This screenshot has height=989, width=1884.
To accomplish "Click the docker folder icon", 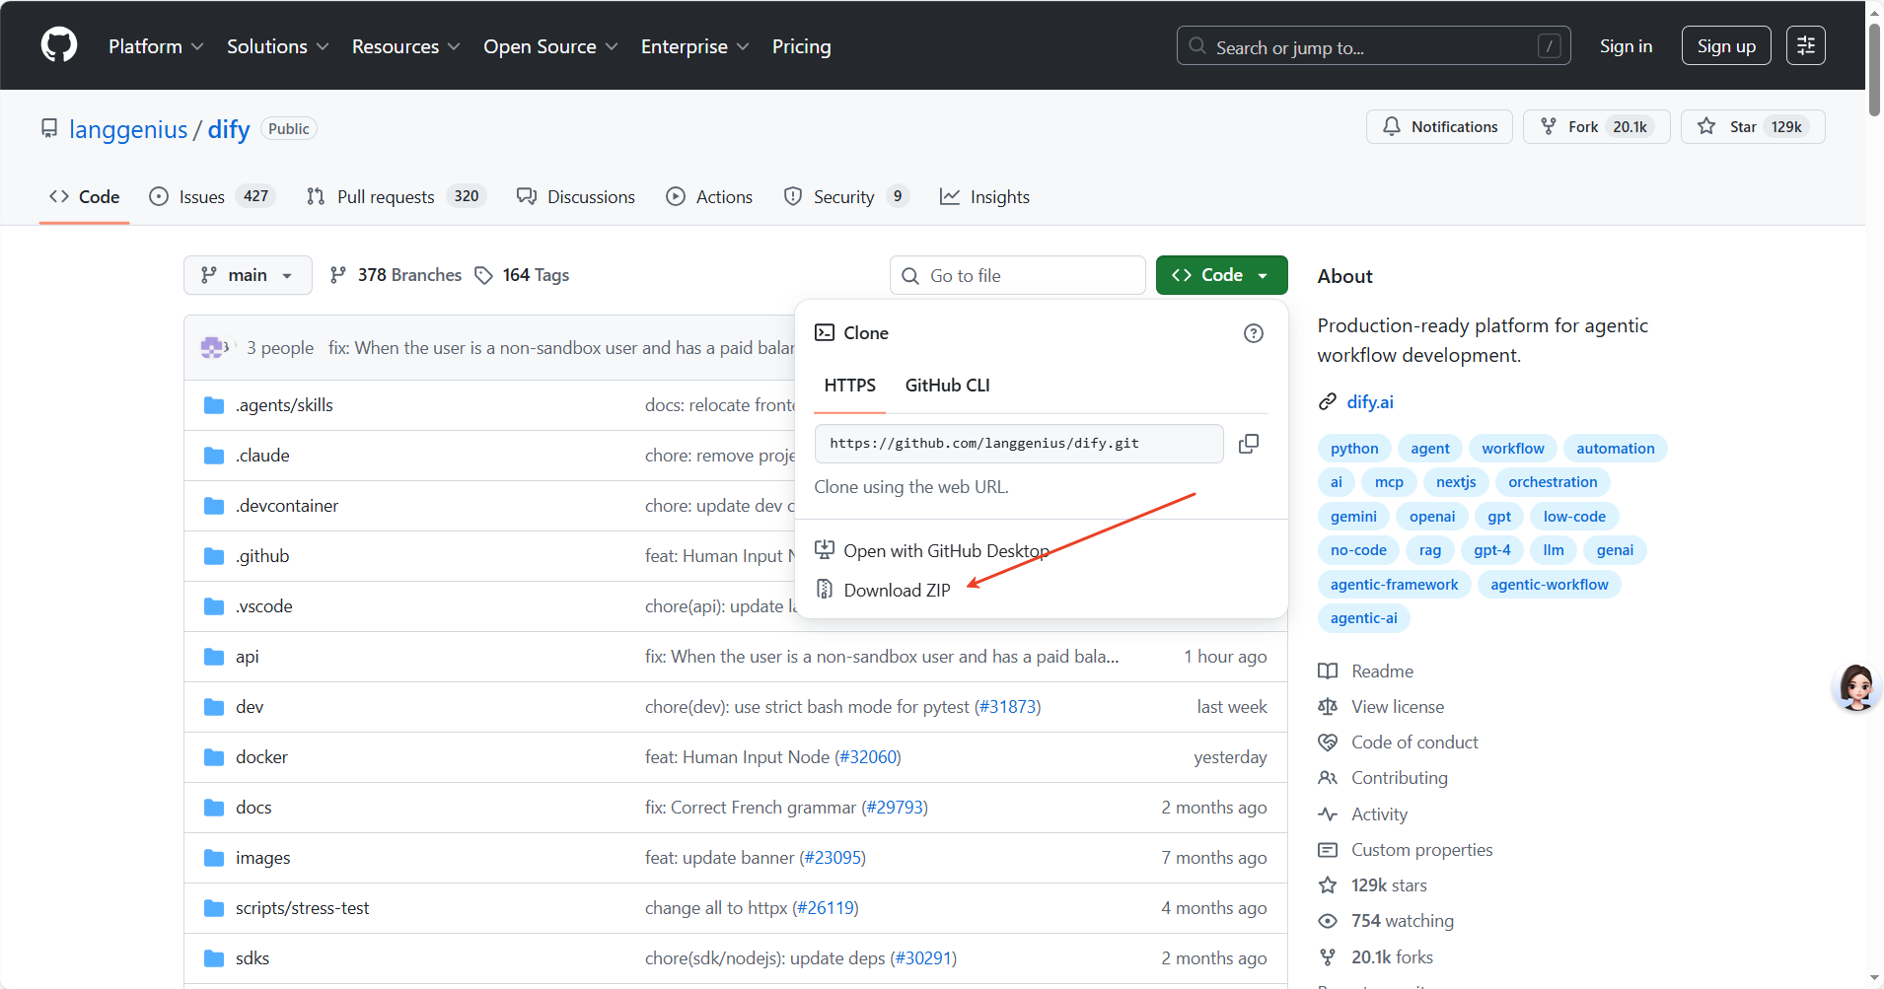I will pyautogui.click(x=214, y=757).
